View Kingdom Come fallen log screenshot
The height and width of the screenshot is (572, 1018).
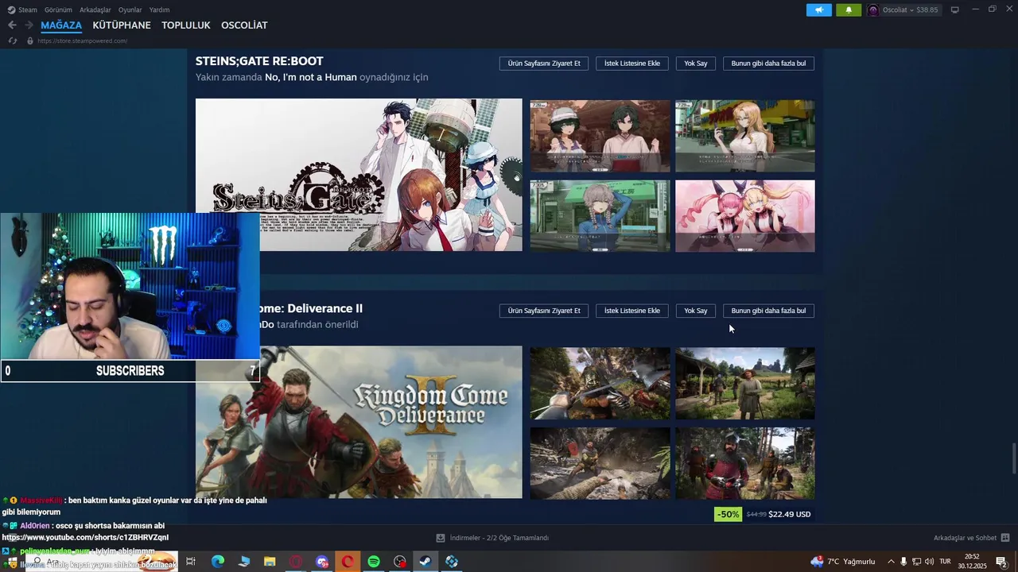click(x=600, y=464)
